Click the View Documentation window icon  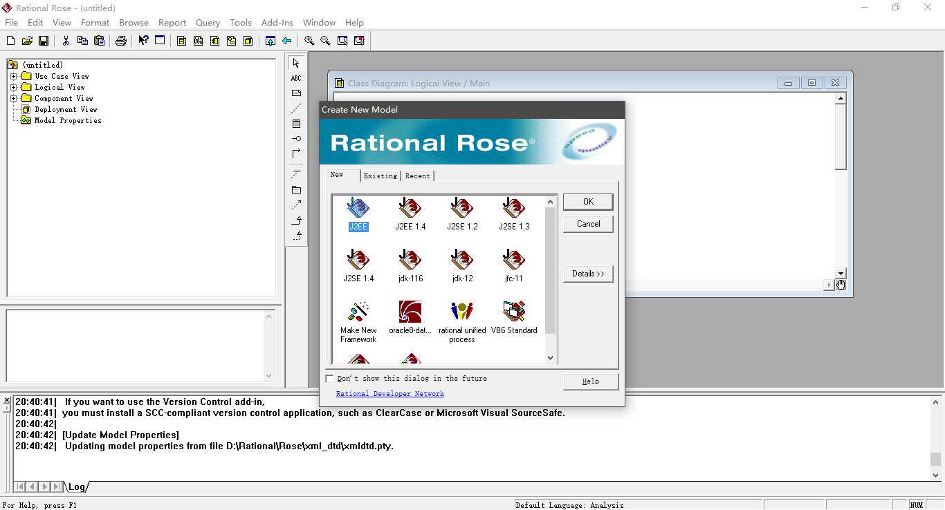(160, 41)
